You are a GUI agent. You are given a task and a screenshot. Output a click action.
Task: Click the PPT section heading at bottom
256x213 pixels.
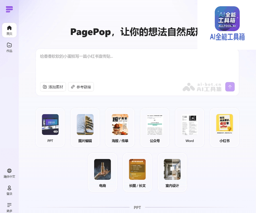pyautogui.click(x=137, y=207)
